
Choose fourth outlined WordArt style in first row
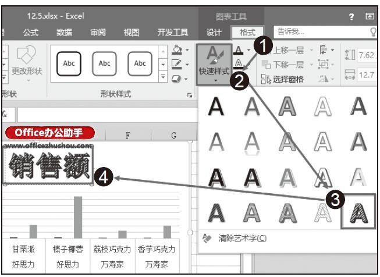[323, 106]
